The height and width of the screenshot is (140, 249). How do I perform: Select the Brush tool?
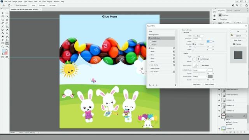click(x=3, y=26)
